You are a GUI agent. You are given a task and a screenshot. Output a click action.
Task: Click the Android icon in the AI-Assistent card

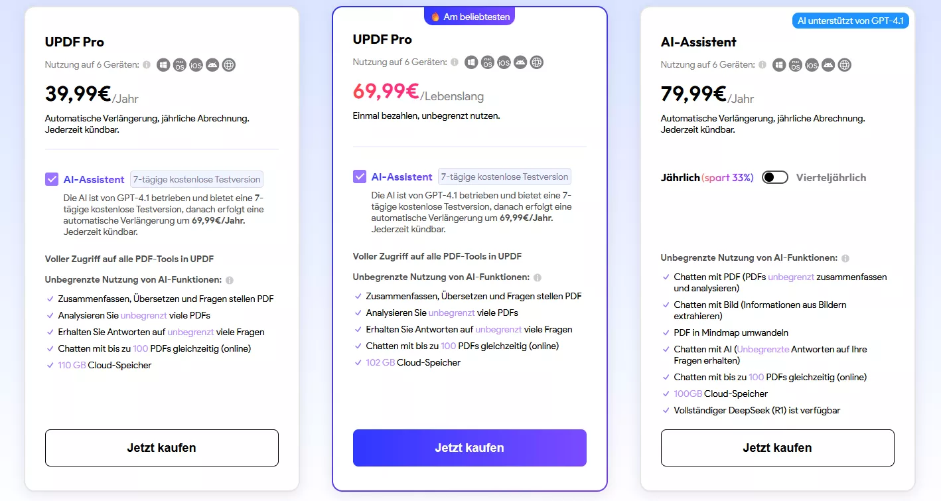click(828, 64)
